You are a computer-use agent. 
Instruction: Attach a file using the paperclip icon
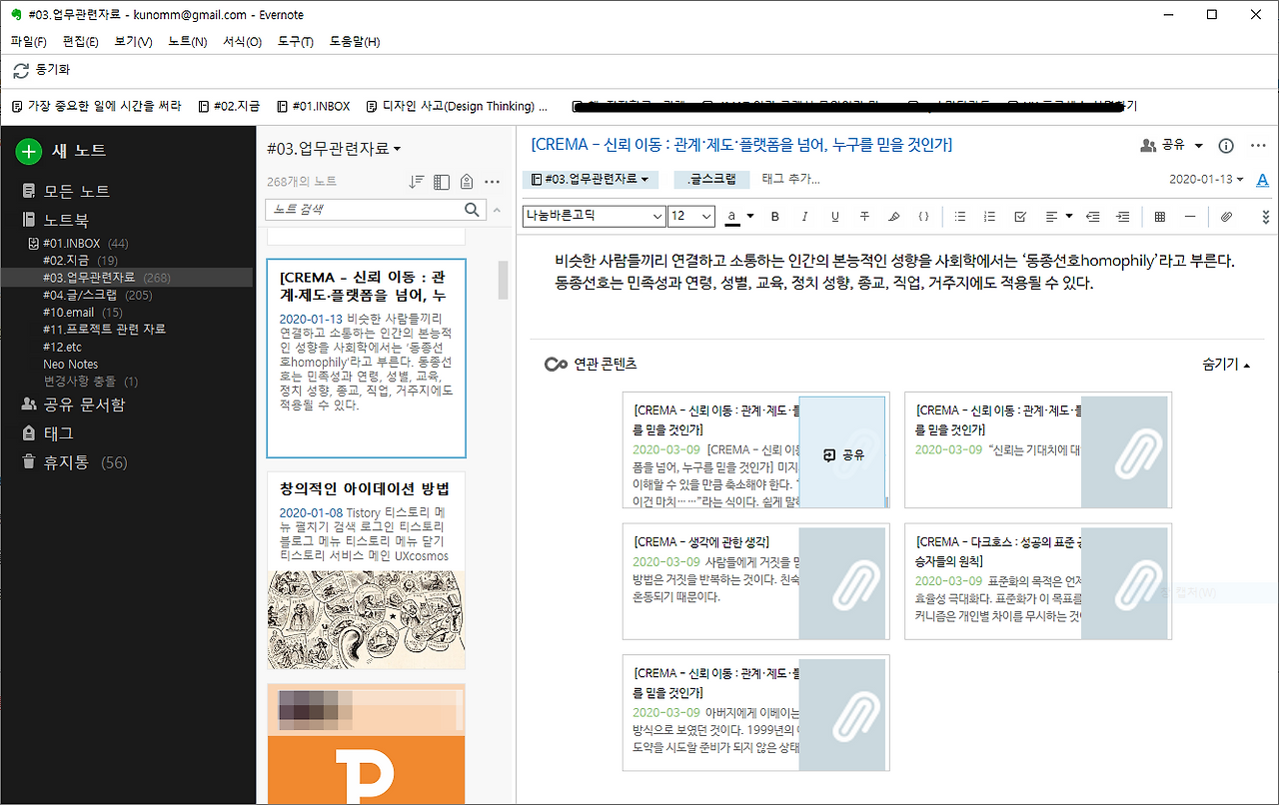[1226, 216]
